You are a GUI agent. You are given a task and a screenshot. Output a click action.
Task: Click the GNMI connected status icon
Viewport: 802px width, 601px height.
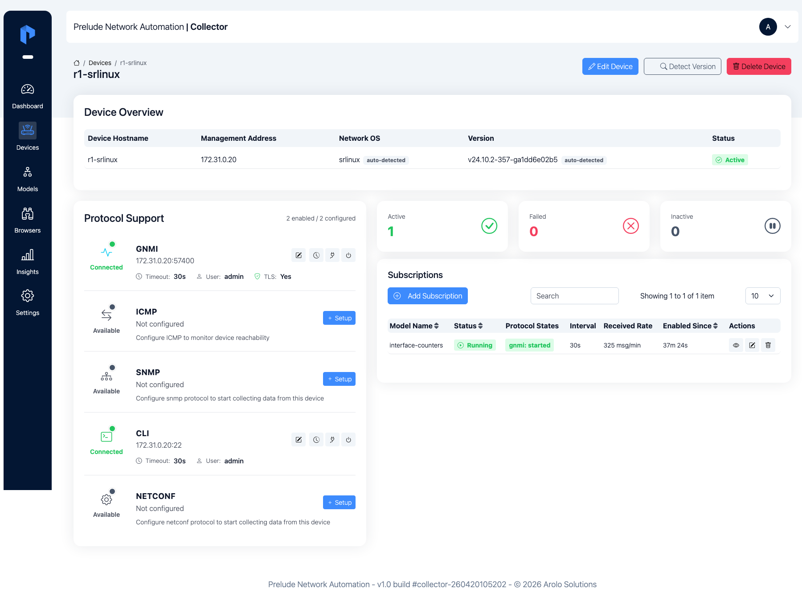(106, 252)
